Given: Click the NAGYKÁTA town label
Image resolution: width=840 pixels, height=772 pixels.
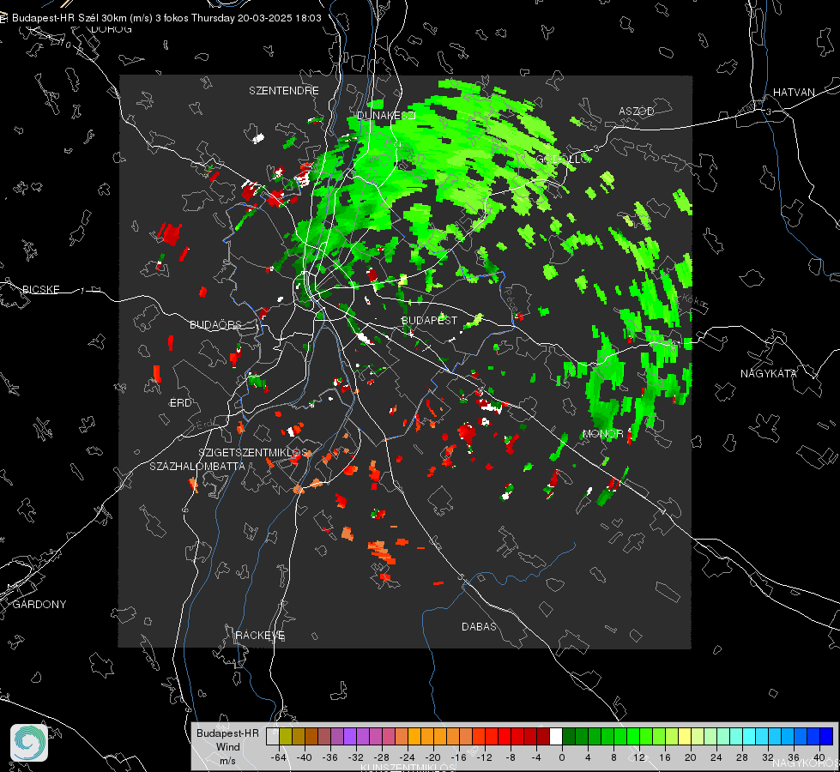Looking at the screenshot, I should 769,373.
